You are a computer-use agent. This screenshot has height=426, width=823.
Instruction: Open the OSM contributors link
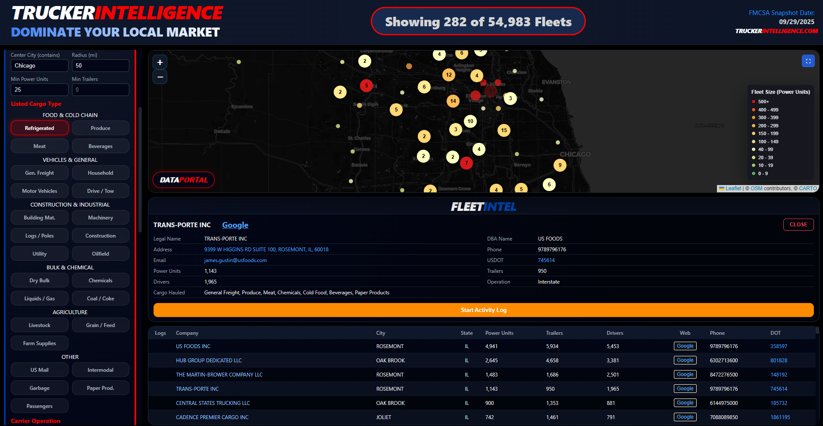pos(756,188)
